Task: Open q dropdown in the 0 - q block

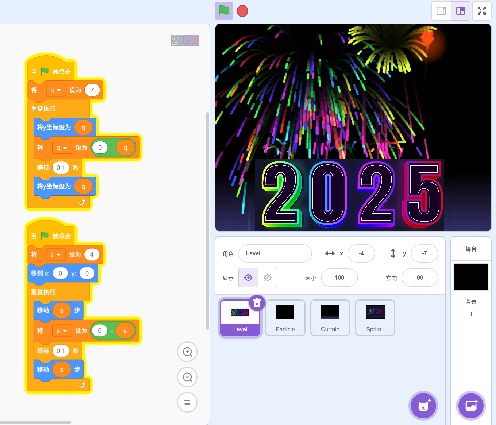Action: coord(62,148)
